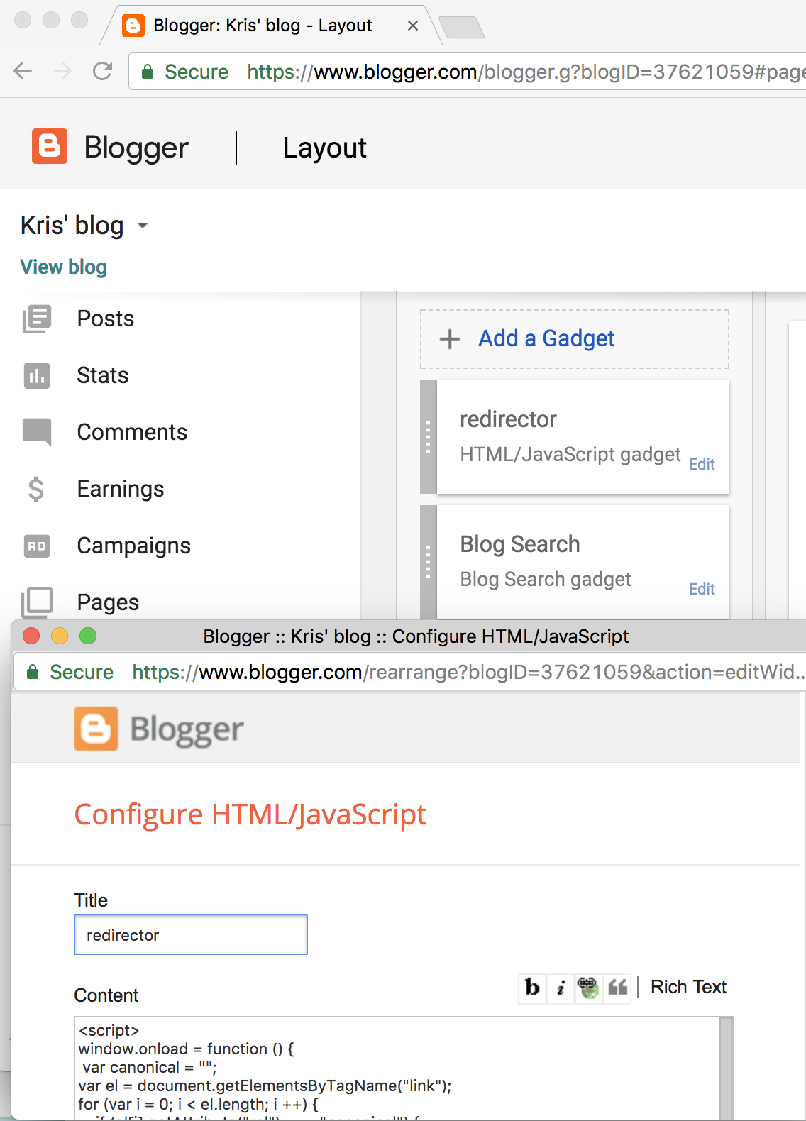Minimize the Configure HTML/JavaScript popup window
This screenshot has height=1121, width=806.
(x=60, y=636)
